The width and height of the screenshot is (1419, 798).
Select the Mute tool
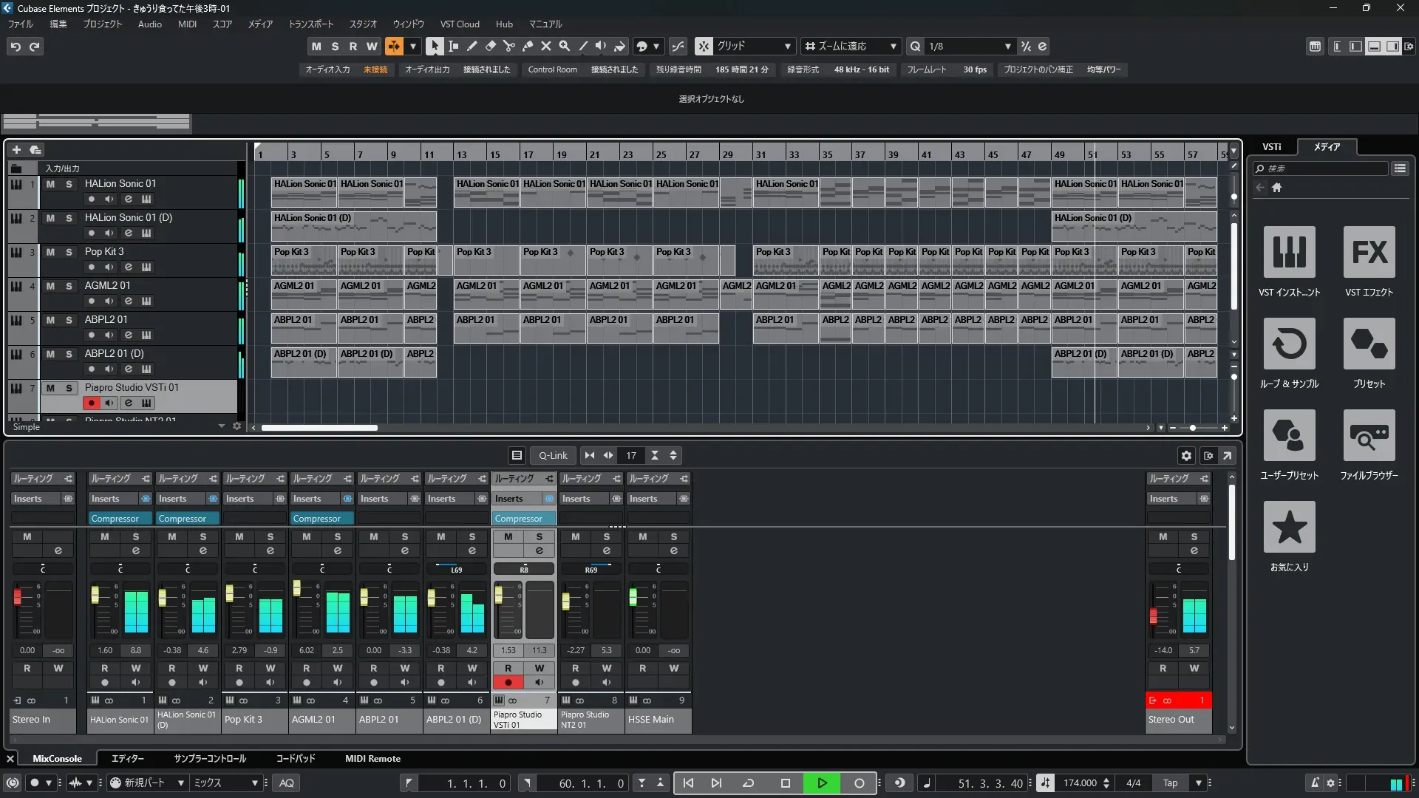pyautogui.click(x=545, y=46)
